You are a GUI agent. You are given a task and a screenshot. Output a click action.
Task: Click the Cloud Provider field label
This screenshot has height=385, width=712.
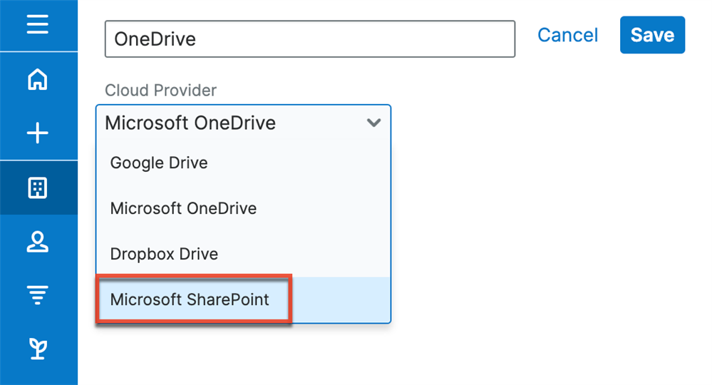[160, 91]
